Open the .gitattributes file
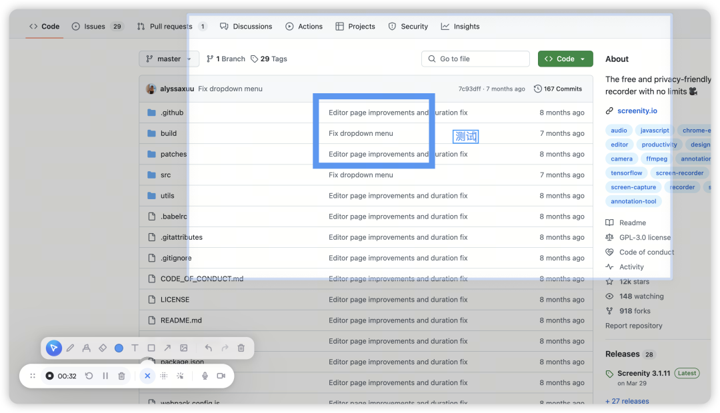 (x=181, y=237)
